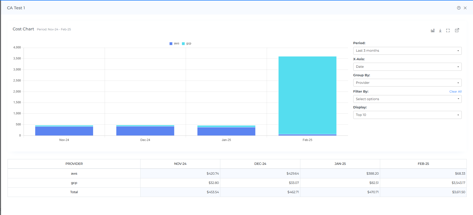Select the gcp Feb-25 cell showing $3,543.17
The height and width of the screenshot is (215, 473).
(x=458, y=183)
